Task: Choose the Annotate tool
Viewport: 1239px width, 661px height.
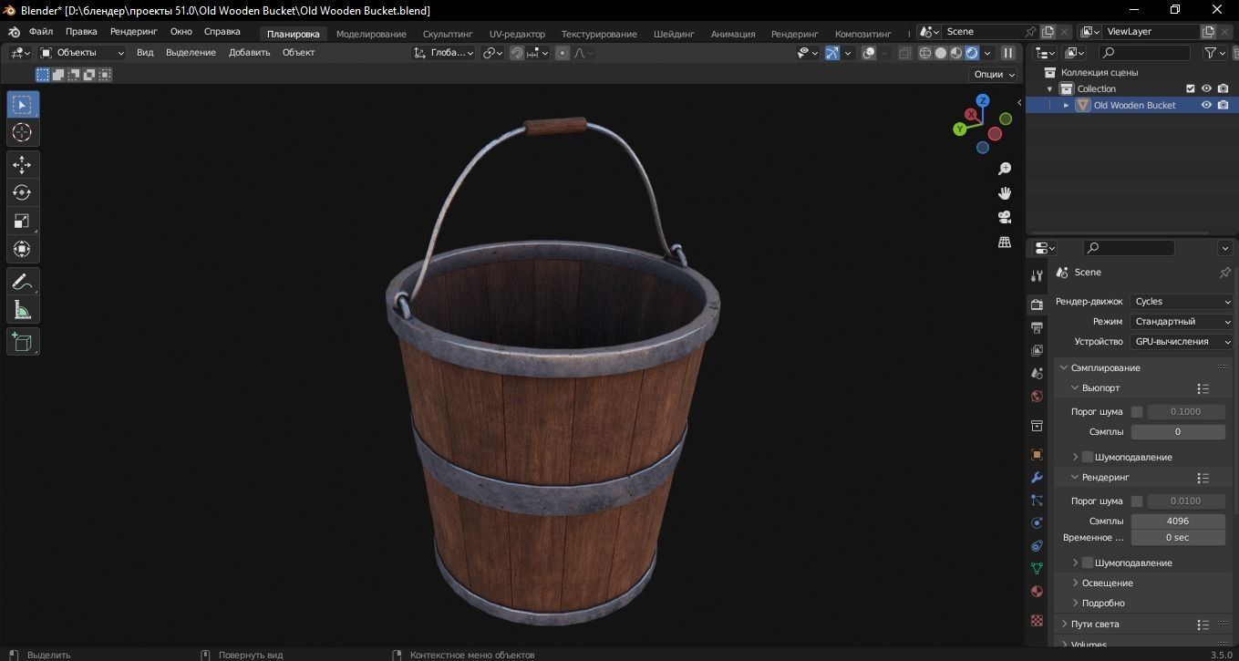Action: point(23,282)
